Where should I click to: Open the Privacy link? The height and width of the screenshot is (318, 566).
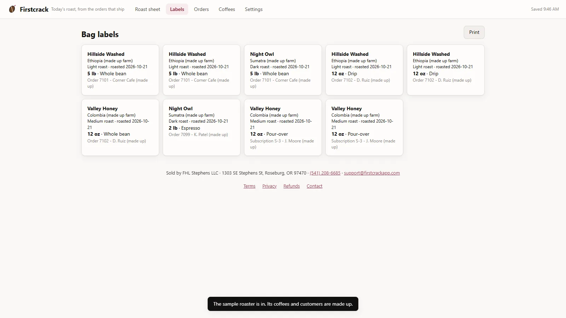pos(269,186)
